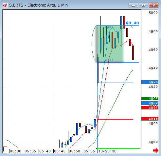
Task: Click the chart app icon in title bar
Action: pyautogui.click(x=5, y=5)
